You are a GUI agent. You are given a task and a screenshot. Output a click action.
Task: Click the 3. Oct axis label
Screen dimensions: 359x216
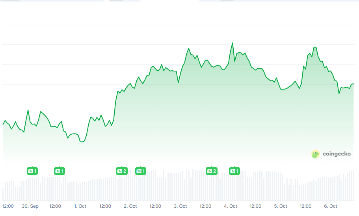[x=180, y=206]
